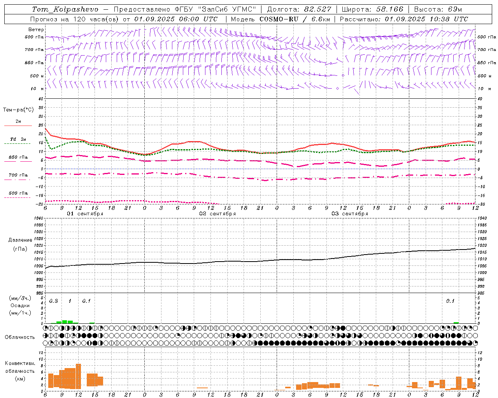
Task: Click the date label 01 сентября
Action: [85, 214]
